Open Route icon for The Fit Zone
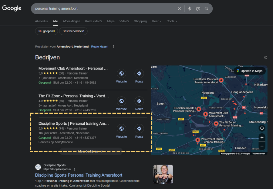Viewport: 273px width, 189px height. tap(139, 101)
